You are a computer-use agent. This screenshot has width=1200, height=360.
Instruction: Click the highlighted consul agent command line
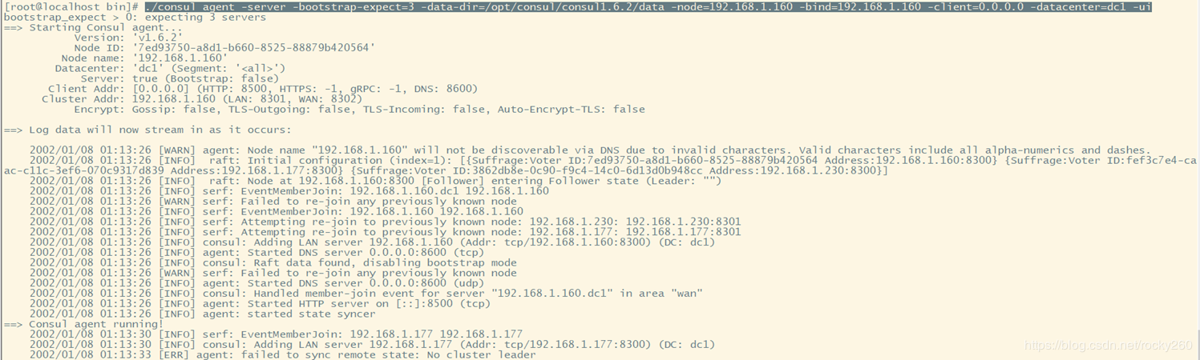[648, 7]
